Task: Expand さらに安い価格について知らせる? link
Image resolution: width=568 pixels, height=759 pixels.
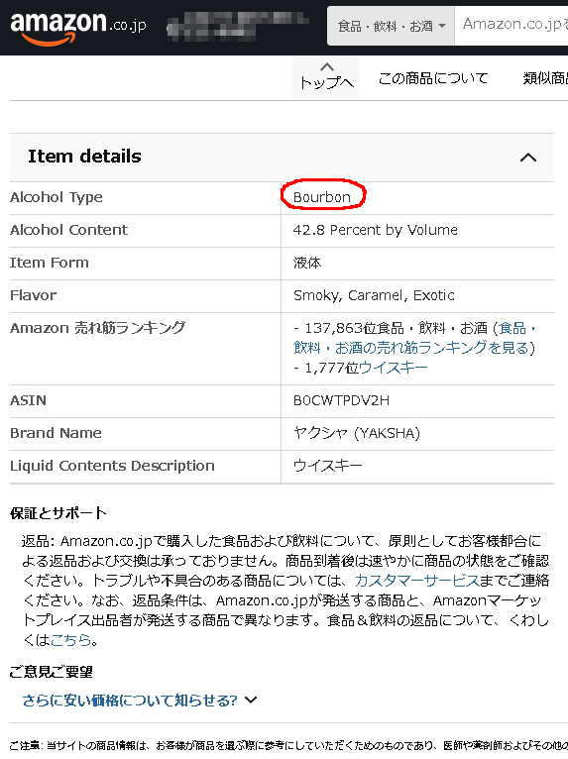Action: coord(130,701)
